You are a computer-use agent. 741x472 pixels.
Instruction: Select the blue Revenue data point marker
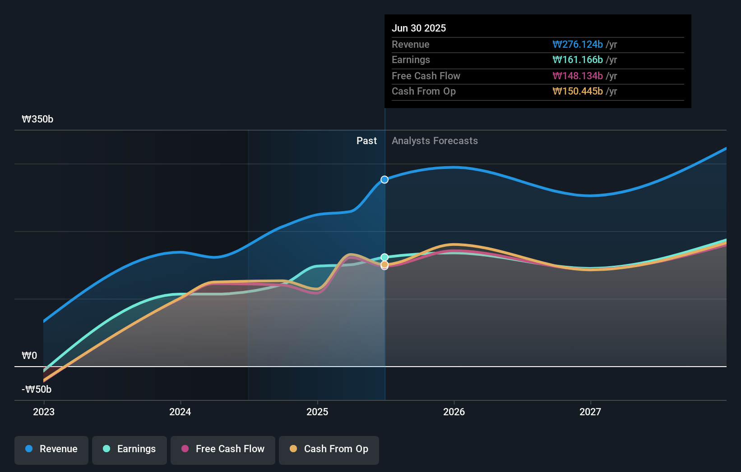coord(384,179)
